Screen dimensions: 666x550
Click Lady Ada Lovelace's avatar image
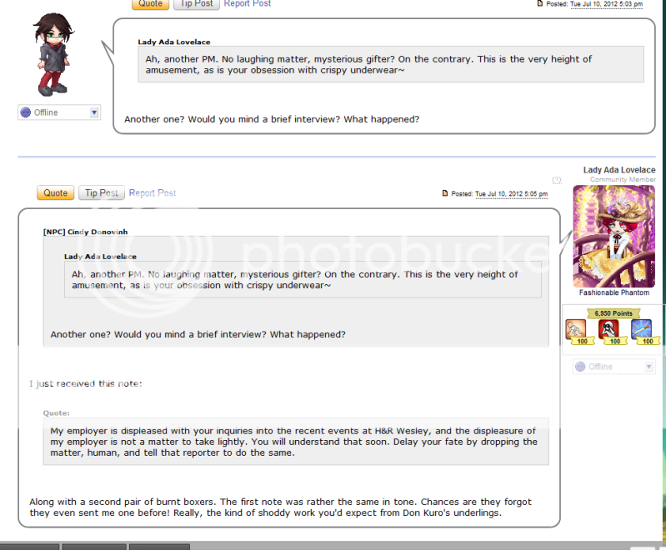tap(613, 237)
